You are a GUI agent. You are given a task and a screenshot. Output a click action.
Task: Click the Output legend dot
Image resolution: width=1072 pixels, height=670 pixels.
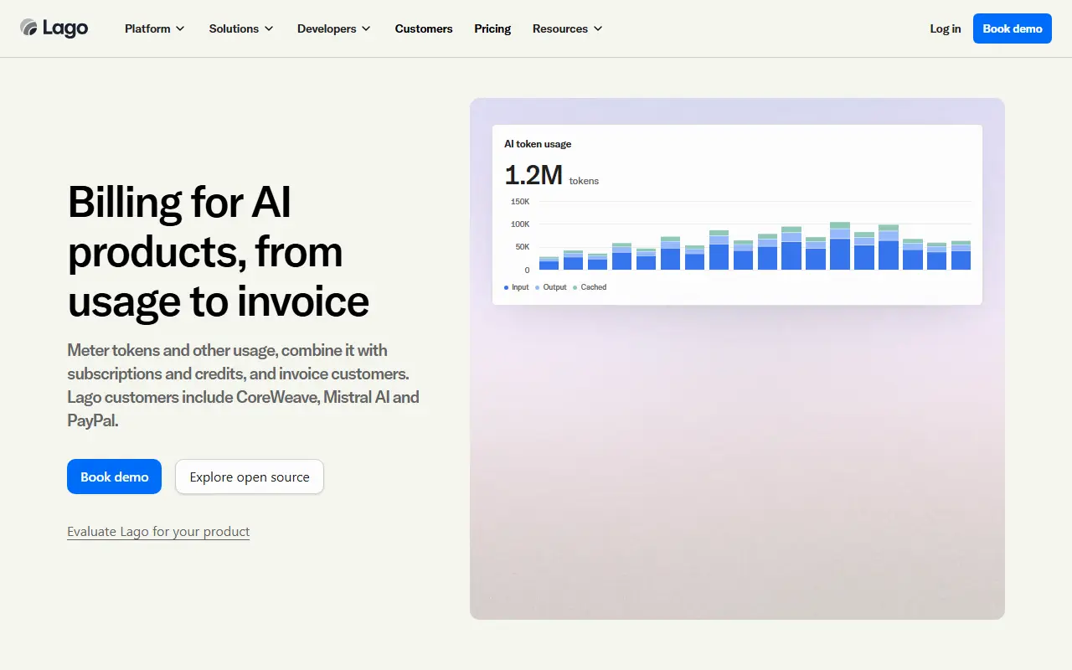click(537, 287)
